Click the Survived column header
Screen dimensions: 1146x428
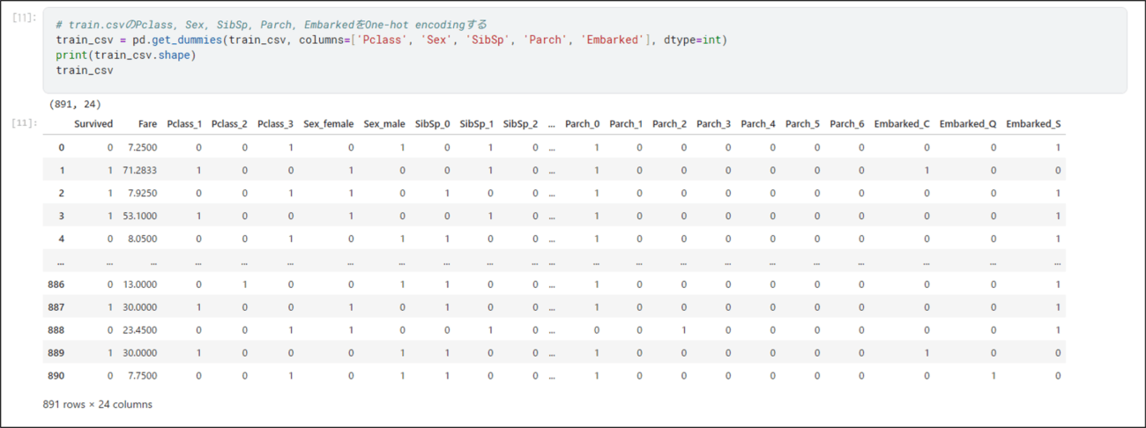coord(93,124)
